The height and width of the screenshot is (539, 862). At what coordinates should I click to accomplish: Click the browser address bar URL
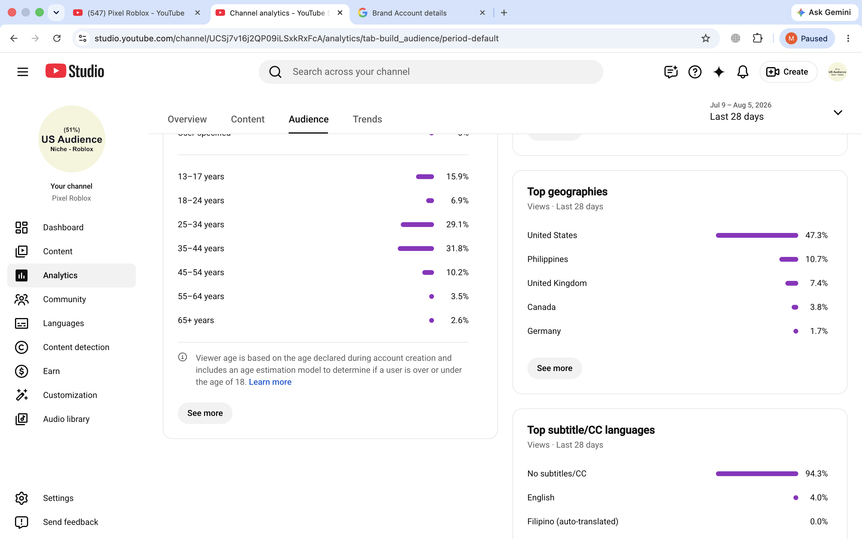click(296, 38)
